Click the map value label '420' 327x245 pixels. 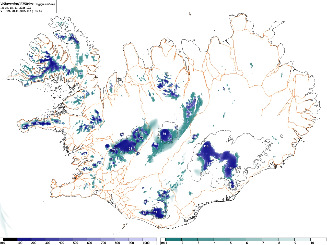coord(81,73)
